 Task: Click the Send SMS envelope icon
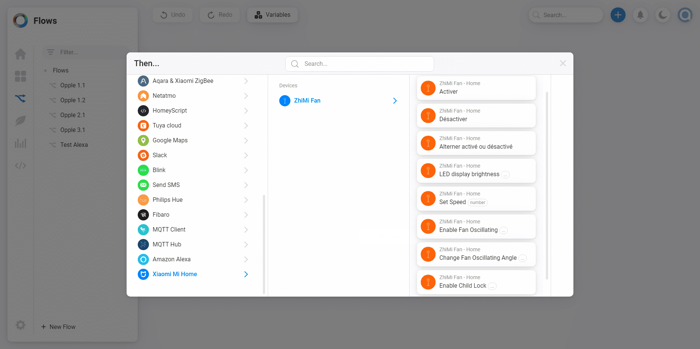[143, 185]
